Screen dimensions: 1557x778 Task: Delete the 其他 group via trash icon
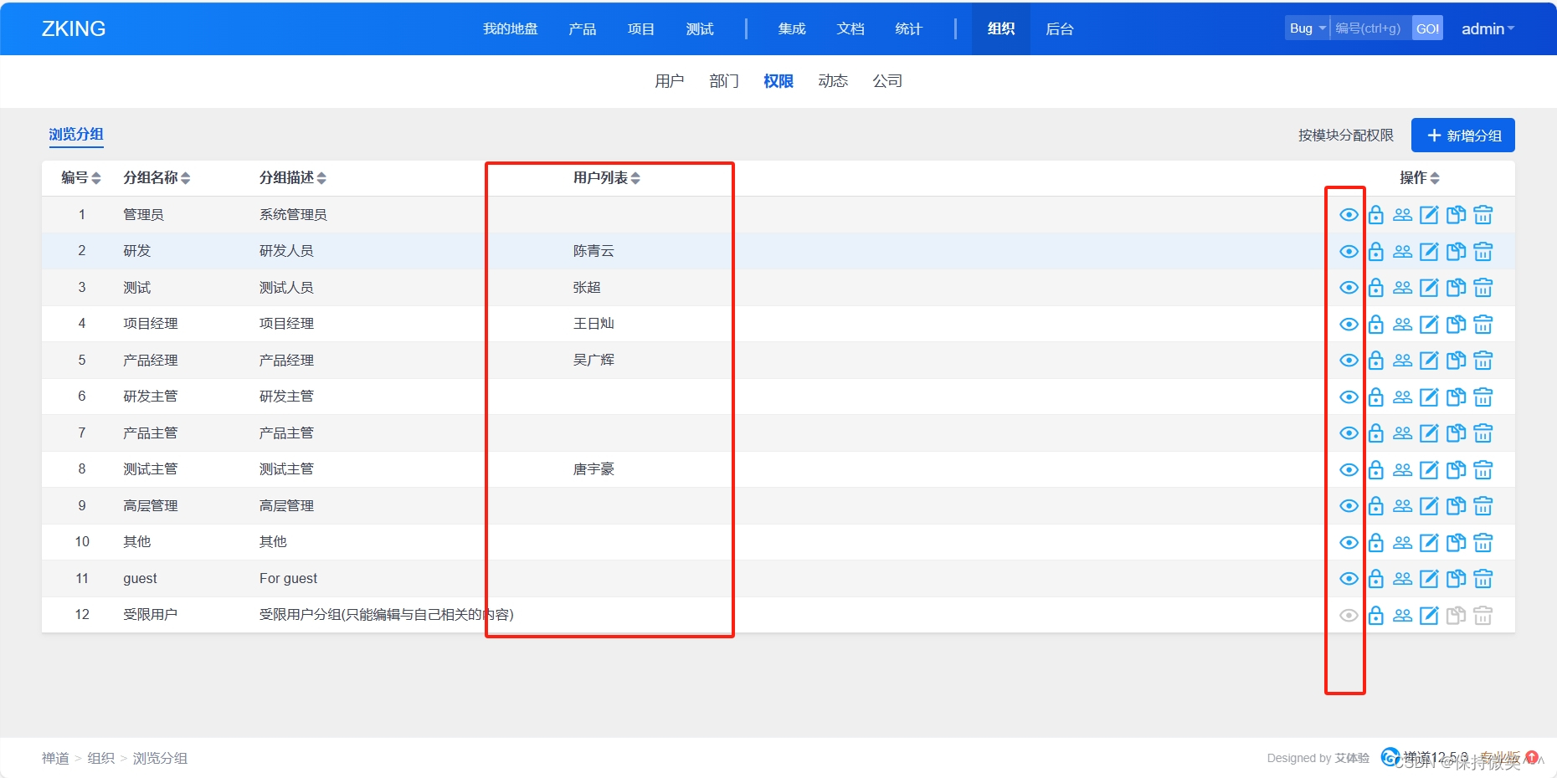(x=1482, y=543)
